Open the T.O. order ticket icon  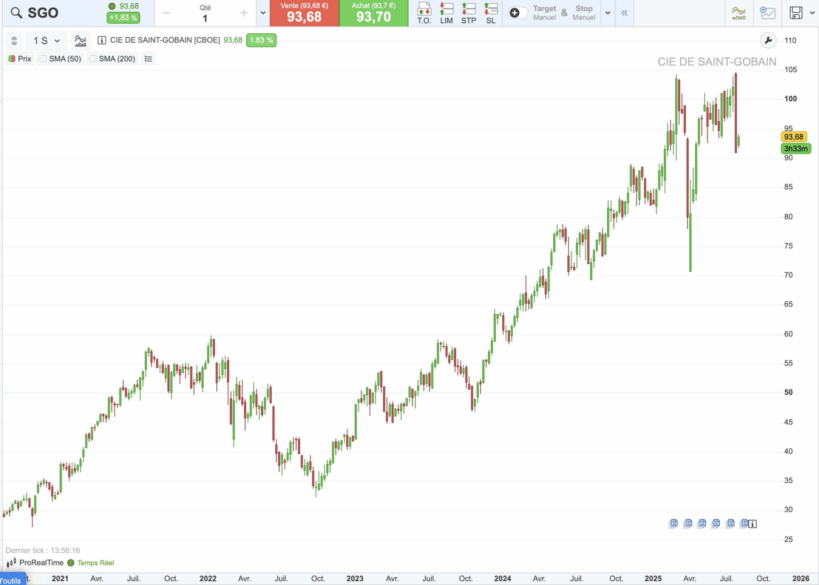[x=424, y=13]
